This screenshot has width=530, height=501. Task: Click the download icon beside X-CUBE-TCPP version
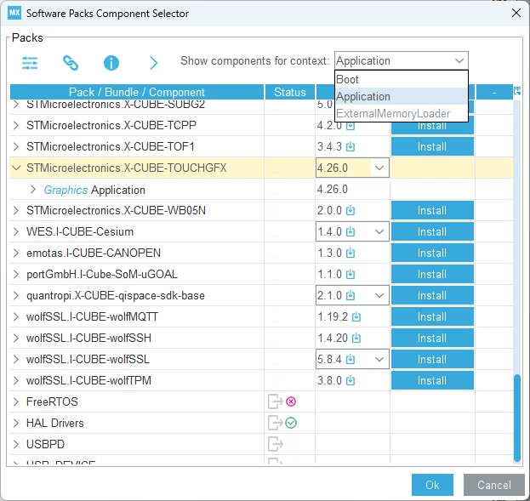[x=350, y=126]
